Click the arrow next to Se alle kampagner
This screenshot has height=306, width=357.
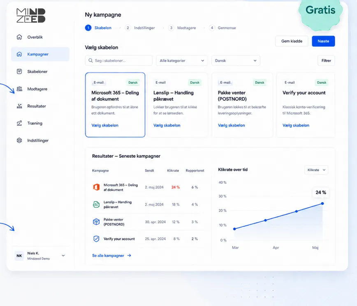(x=129, y=255)
